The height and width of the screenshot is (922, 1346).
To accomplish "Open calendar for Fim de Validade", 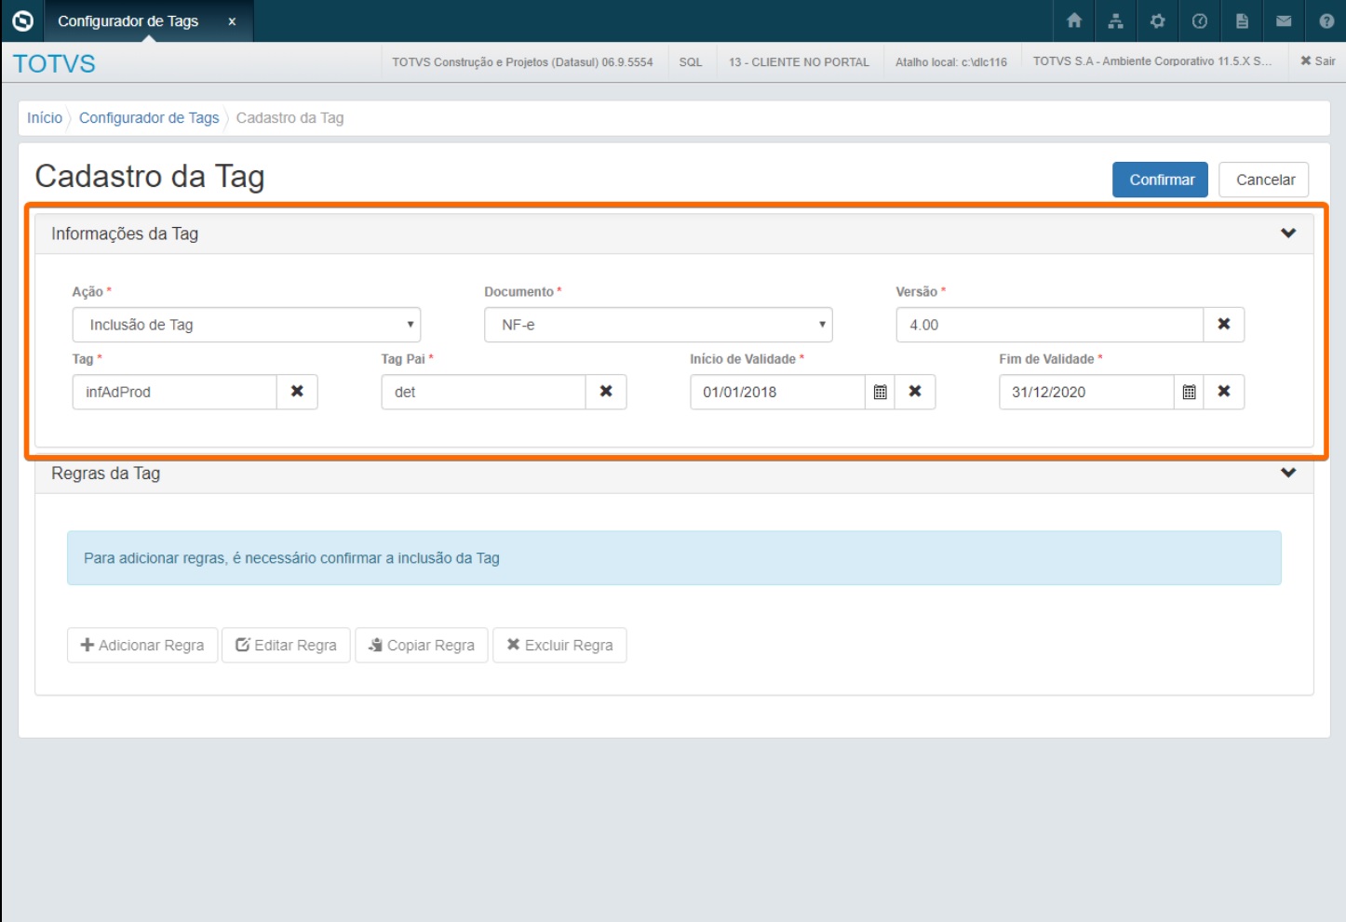I will [x=1189, y=392].
